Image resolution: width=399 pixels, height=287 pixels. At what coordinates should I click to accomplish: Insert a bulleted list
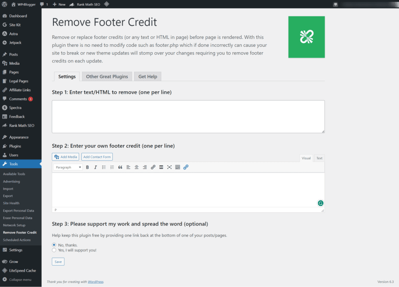point(104,167)
